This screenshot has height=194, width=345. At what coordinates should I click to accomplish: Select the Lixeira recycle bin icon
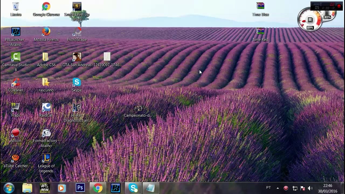[16, 9]
